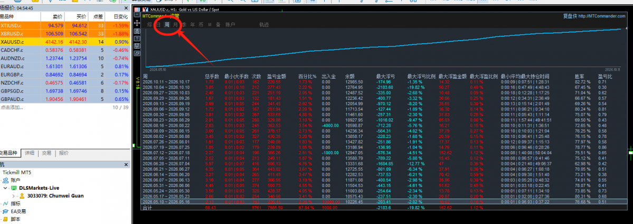Open the 账户 account tab in MTCommander
633x224 pixels.
[230, 25]
